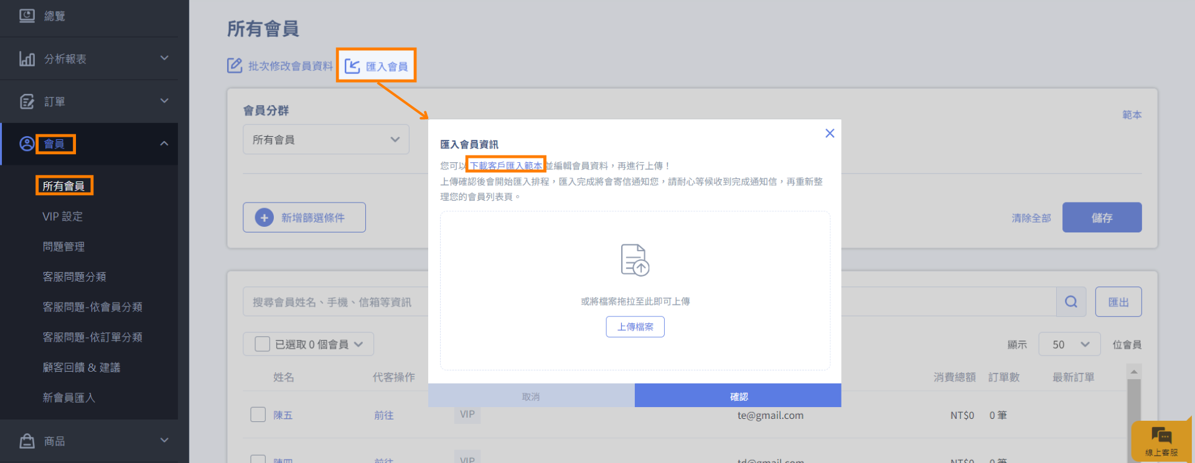The image size is (1195, 463).
Task: Click the 最新訂單 column header
Action: coord(1074,377)
